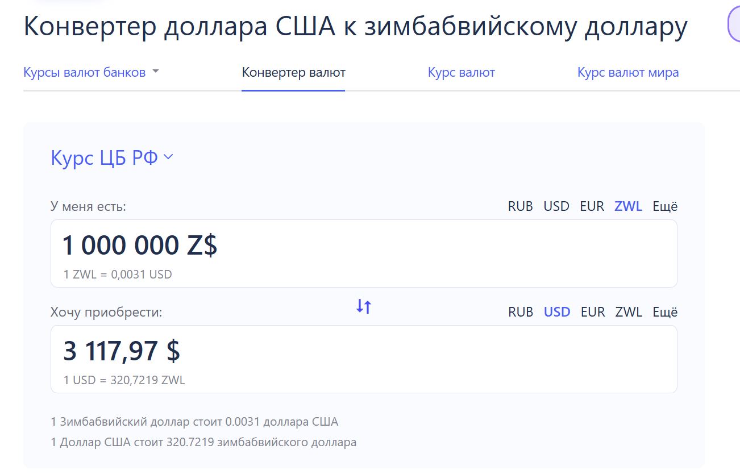Image resolution: width=740 pixels, height=474 pixels.
Task: Go to the Курс валют мира tab
Action: point(628,73)
